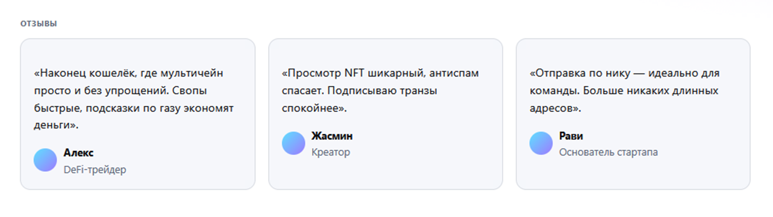Click the Креатор role label
Screen dimensions: 773x217
[331, 152]
